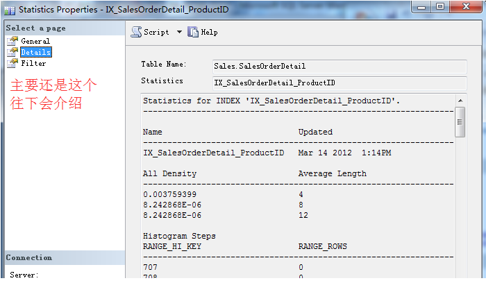Screen dimensions: 486x283
Task: Click the Help toolbar icon
Action: coord(193,32)
